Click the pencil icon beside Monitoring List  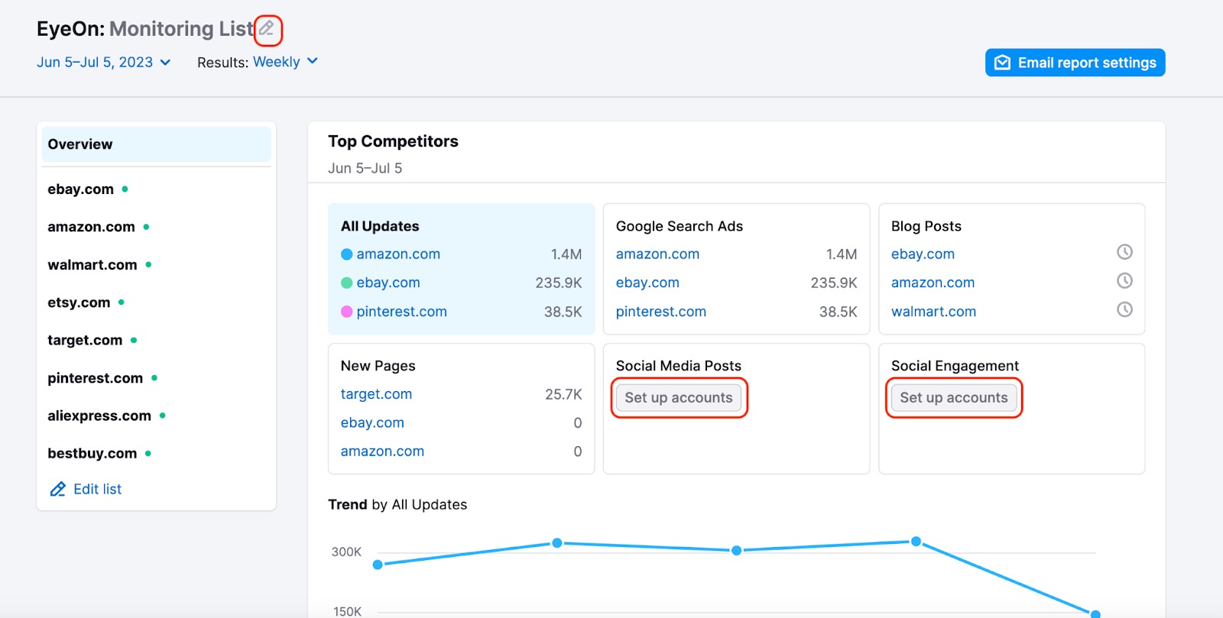point(267,29)
